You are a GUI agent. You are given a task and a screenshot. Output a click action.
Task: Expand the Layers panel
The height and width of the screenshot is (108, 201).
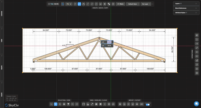186,3
